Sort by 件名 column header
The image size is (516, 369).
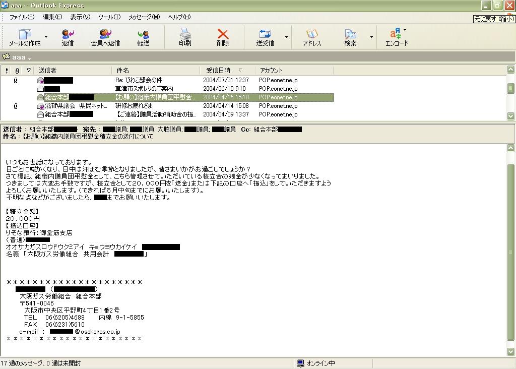tap(156, 71)
